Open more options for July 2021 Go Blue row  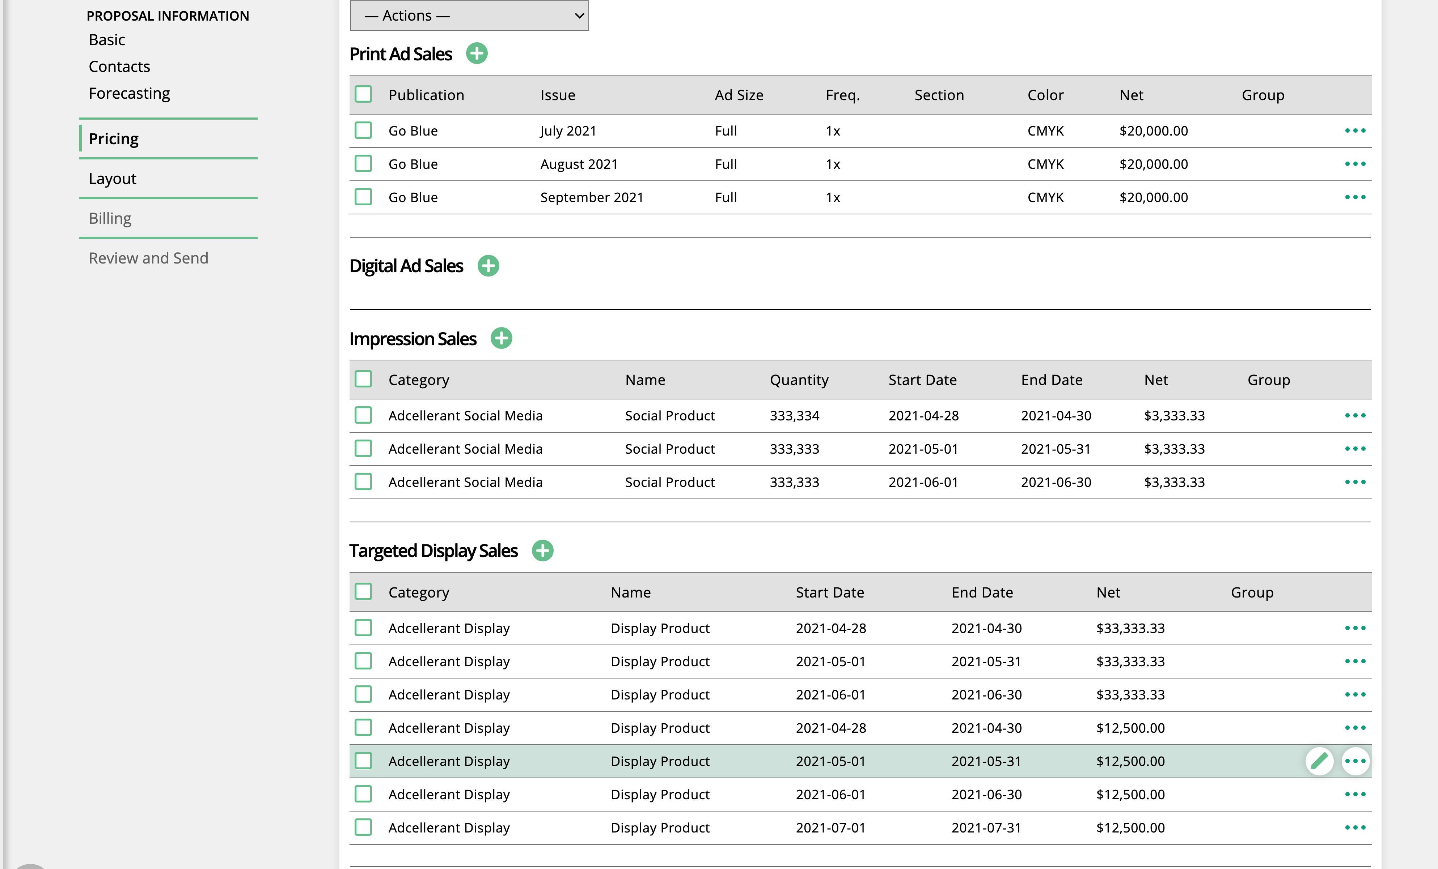(x=1355, y=130)
